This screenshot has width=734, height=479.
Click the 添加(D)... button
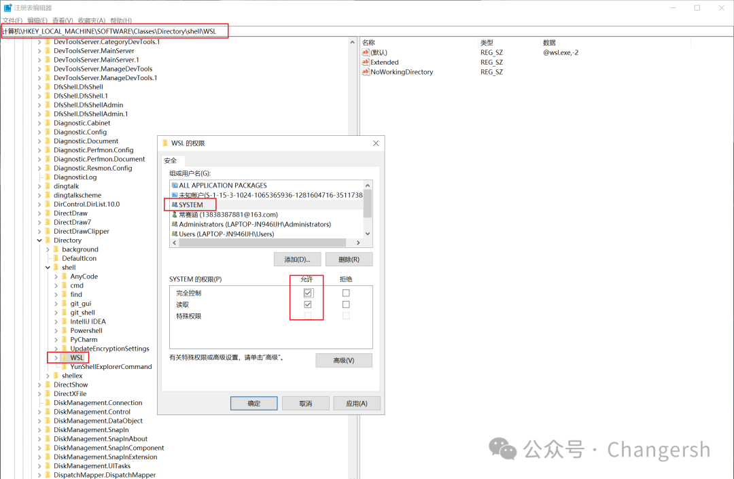pyautogui.click(x=297, y=260)
